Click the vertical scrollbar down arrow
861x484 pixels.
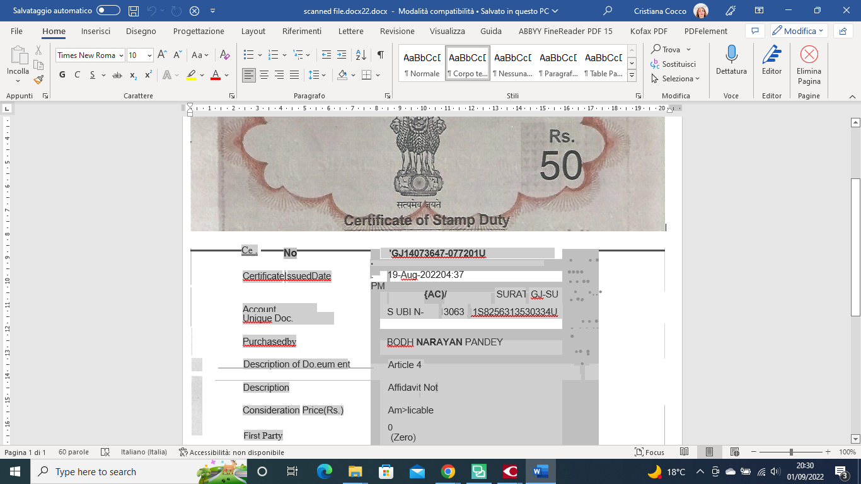pos(855,439)
